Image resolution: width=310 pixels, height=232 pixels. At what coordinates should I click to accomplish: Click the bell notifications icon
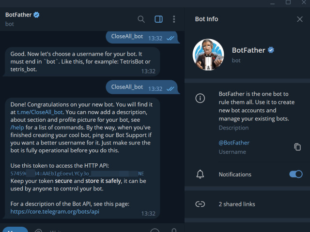pos(200,174)
